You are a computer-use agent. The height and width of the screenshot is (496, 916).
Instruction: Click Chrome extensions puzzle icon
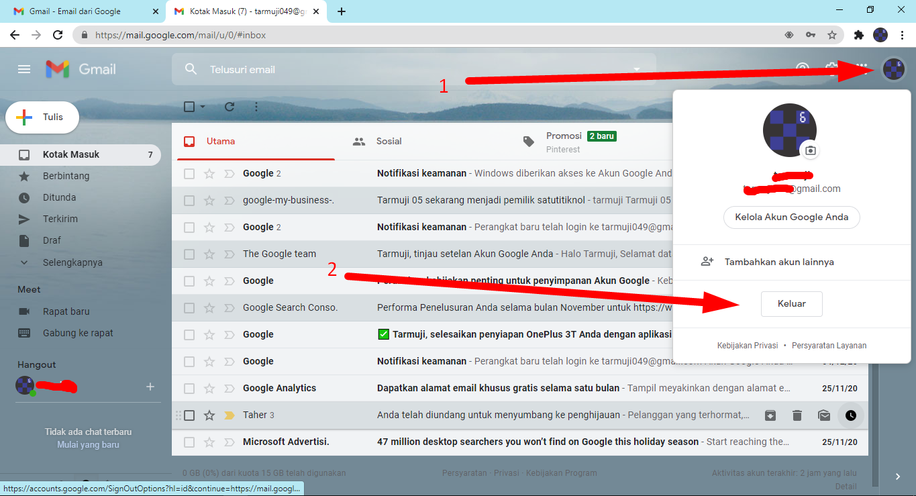click(x=858, y=35)
